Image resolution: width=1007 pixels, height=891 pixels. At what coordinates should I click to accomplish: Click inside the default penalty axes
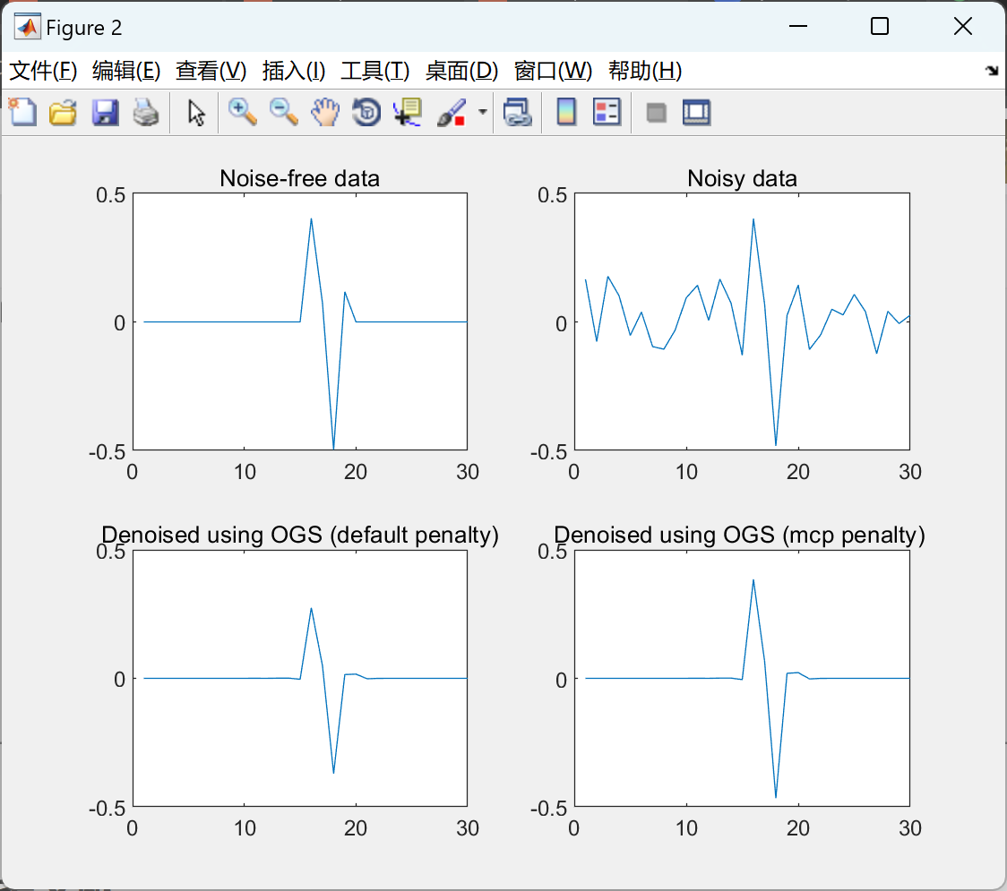click(x=300, y=678)
